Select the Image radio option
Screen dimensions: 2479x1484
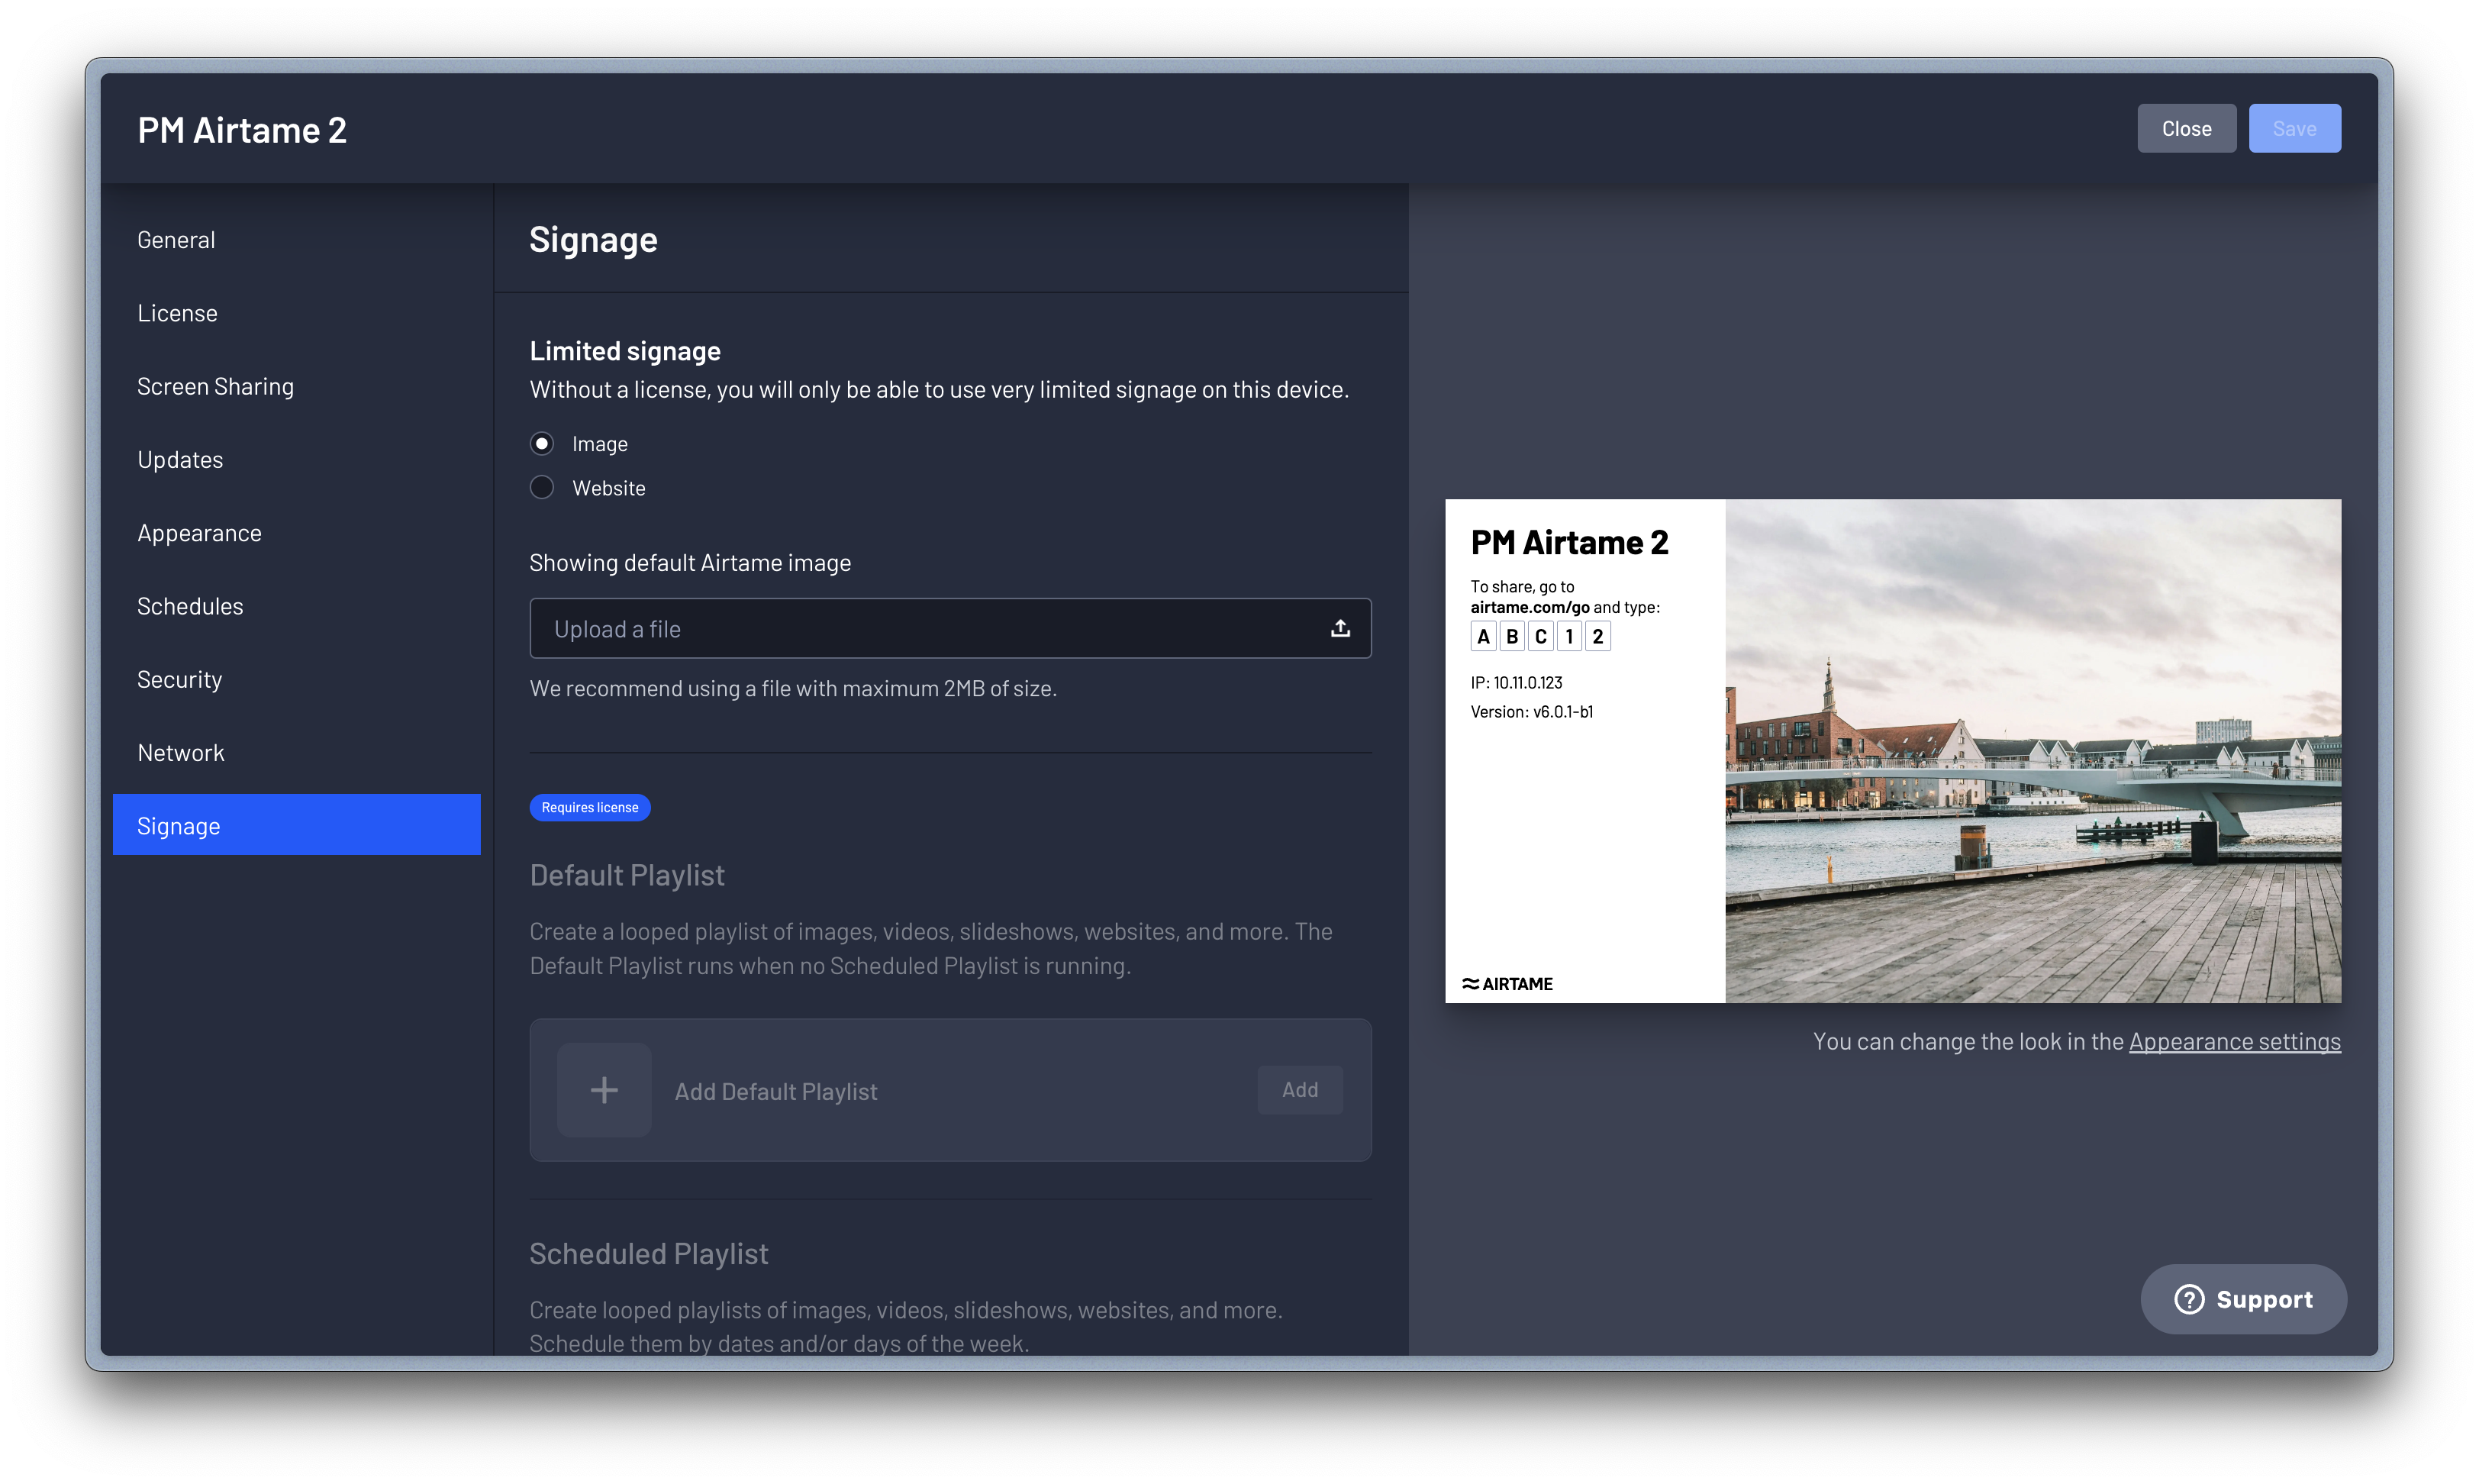tap(542, 443)
